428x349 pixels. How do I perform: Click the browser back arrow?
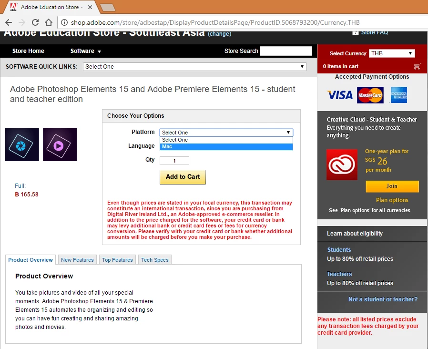coord(9,22)
